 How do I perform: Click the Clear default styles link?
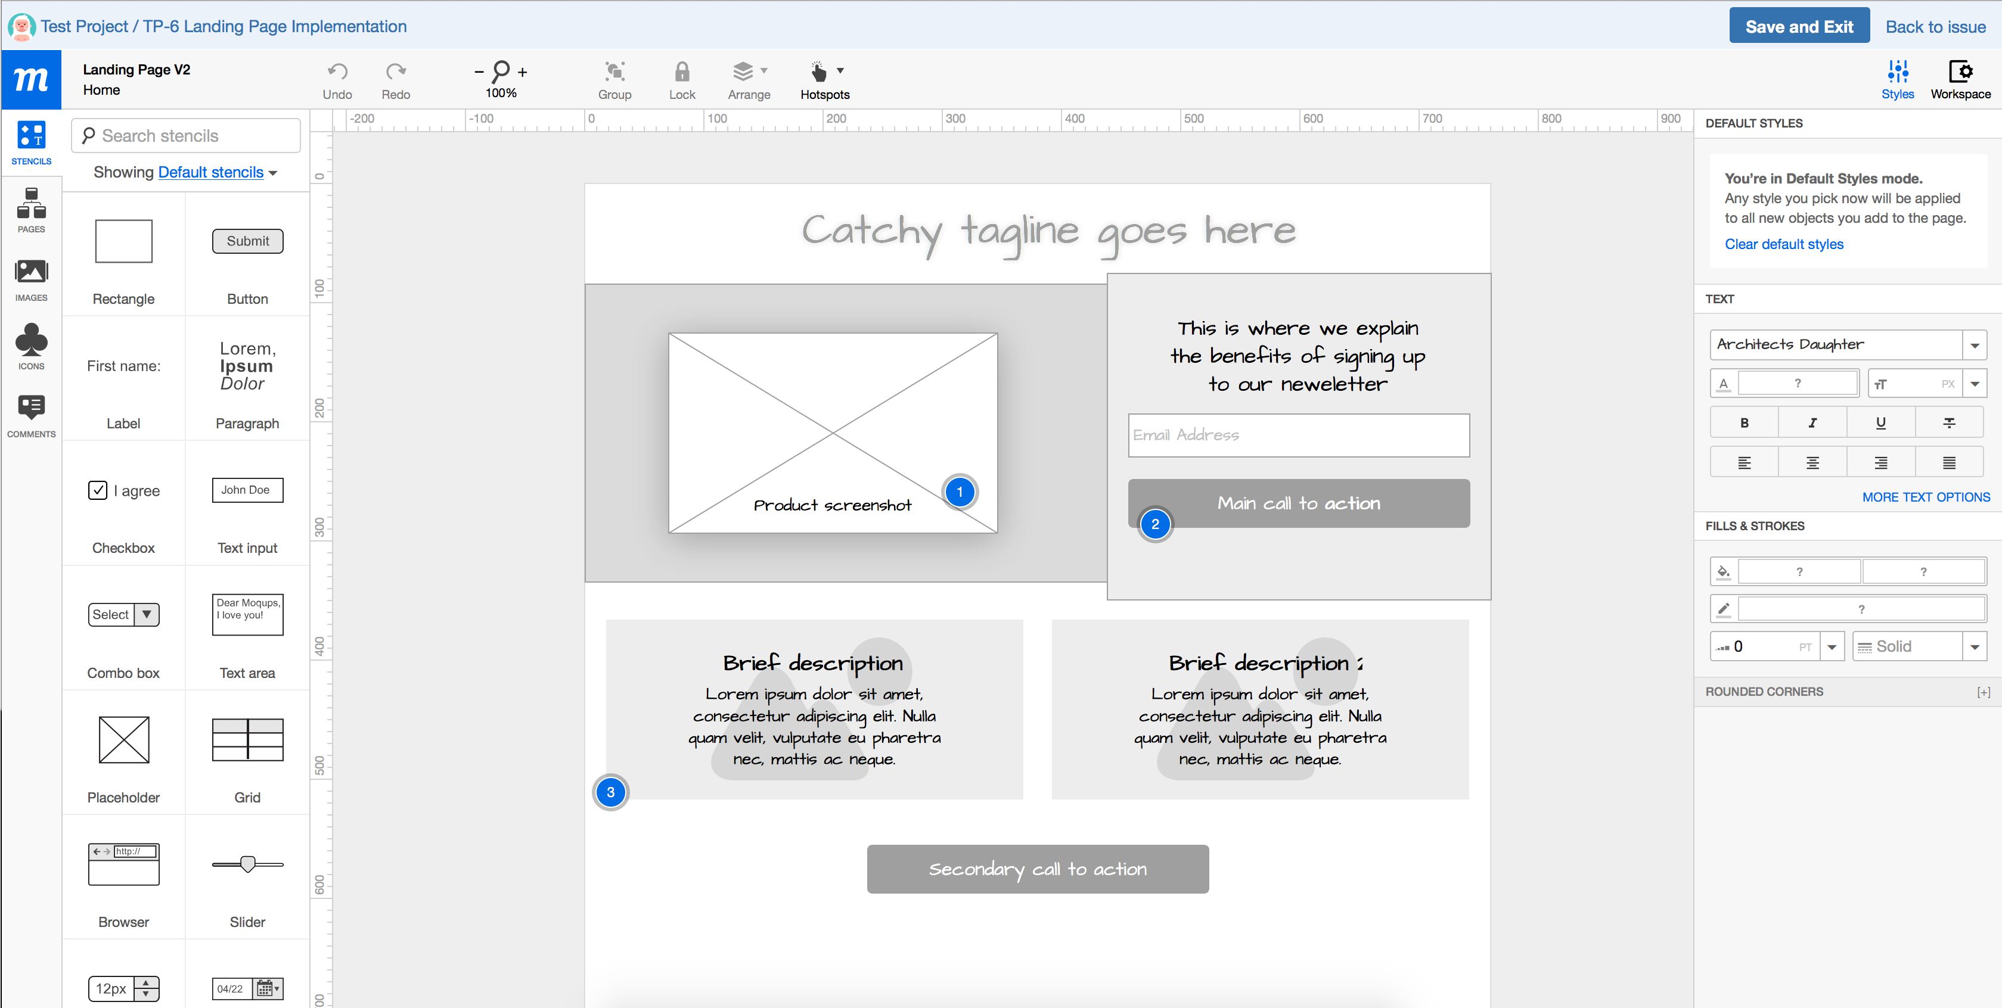1784,244
